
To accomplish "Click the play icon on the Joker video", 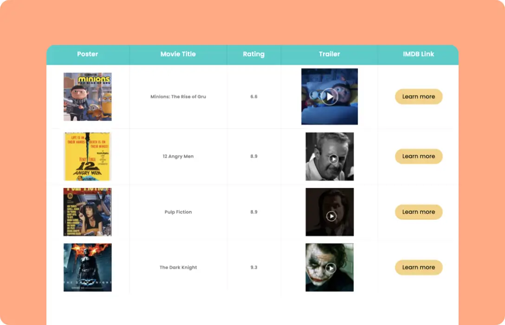I will click(331, 267).
